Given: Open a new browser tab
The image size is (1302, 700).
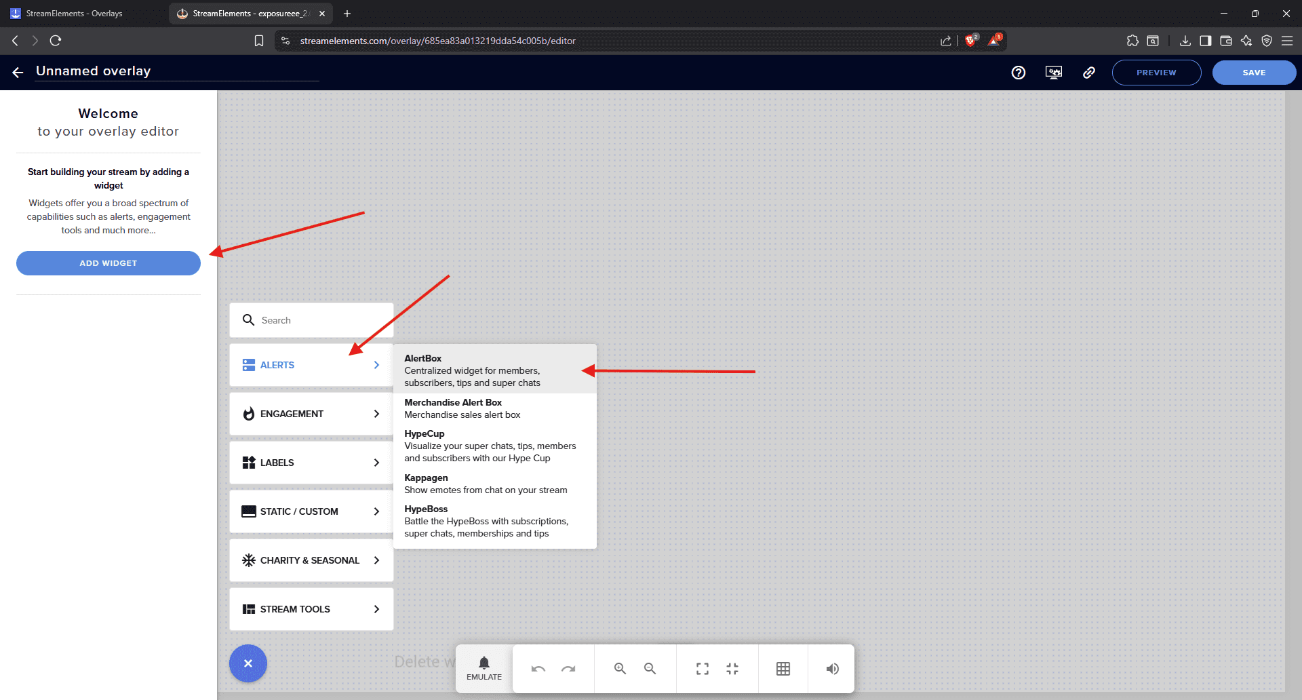Looking at the screenshot, I should [347, 14].
